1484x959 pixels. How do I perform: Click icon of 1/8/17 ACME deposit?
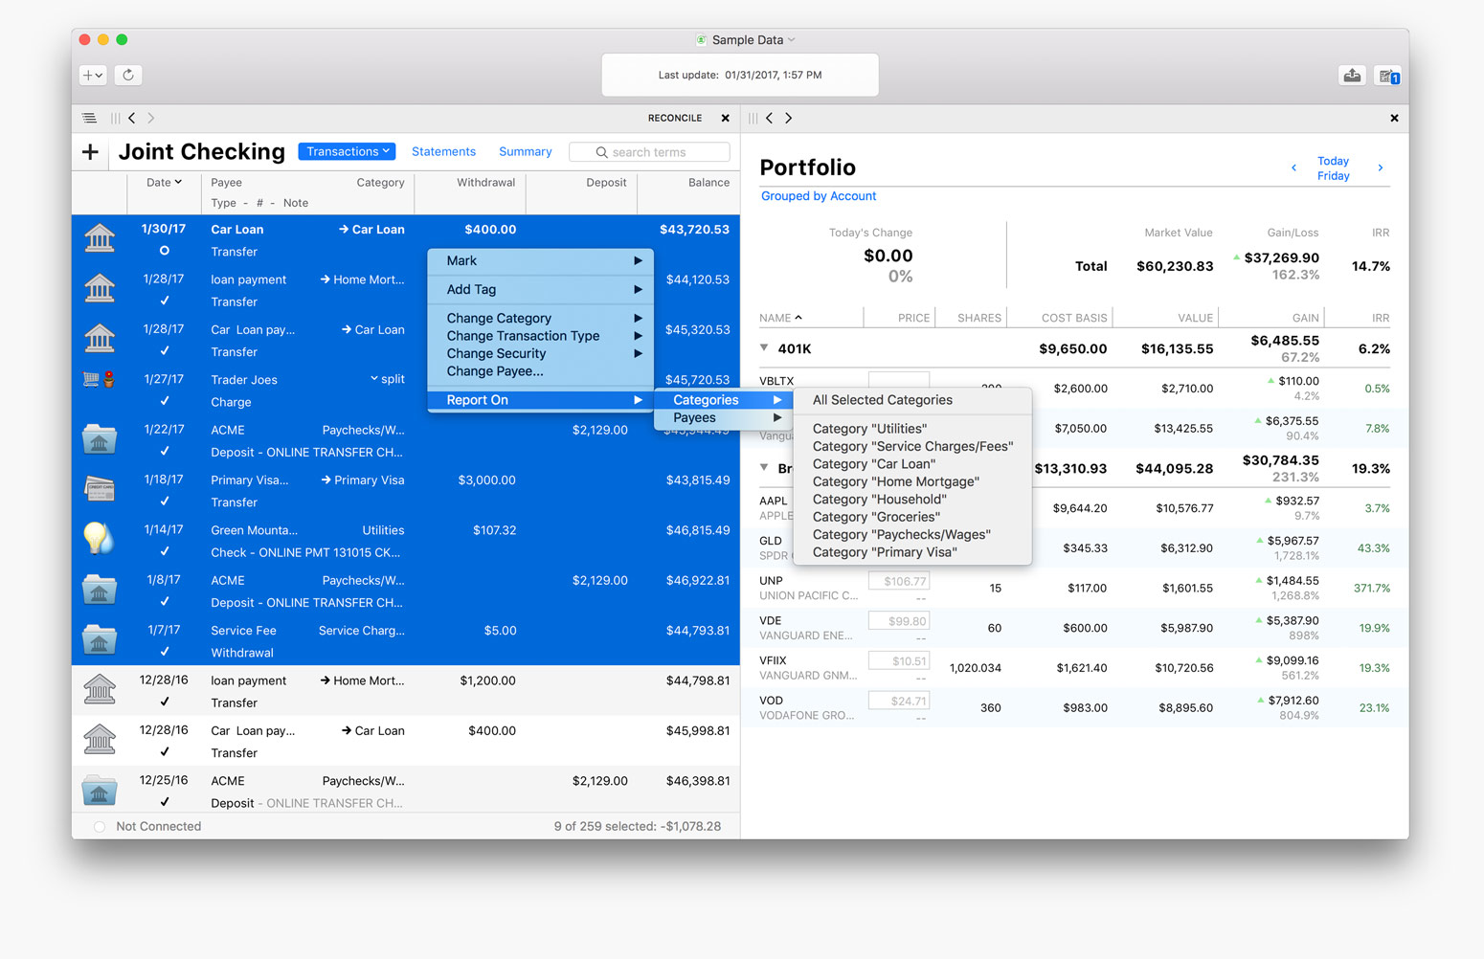point(100,589)
